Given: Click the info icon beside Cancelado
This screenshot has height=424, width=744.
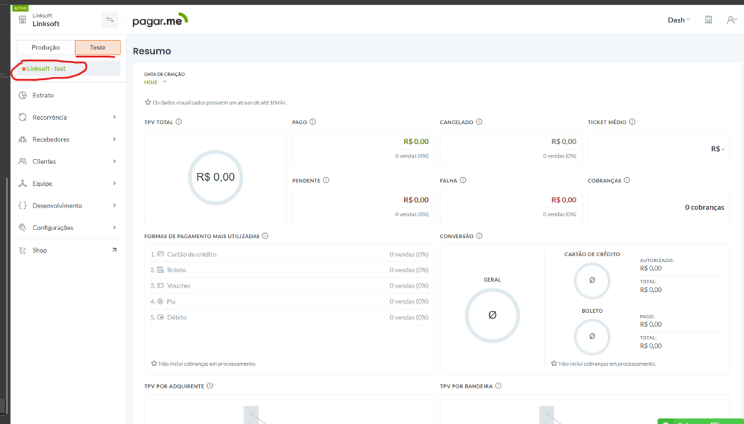Looking at the screenshot, I should click(480, 122).
